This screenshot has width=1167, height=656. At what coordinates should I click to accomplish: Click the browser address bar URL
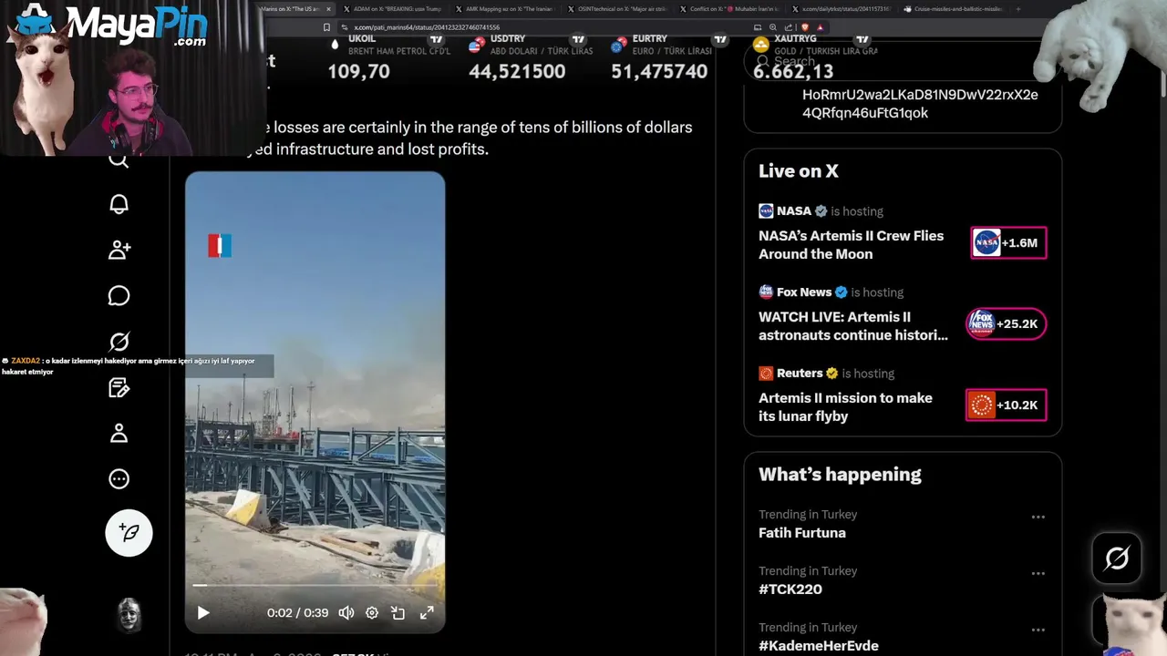point(427,27)
